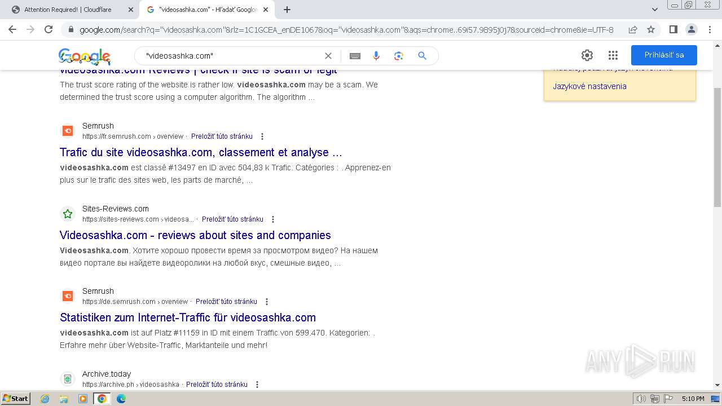Translate the Sites-Reviews.com result page
This screenshot has width=722, height=406.
[x=232, y=219]
